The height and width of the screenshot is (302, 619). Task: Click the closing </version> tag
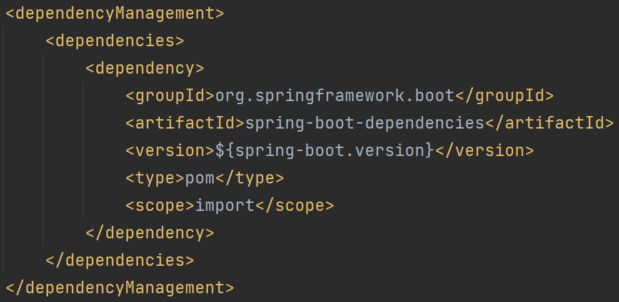[484, 150]
